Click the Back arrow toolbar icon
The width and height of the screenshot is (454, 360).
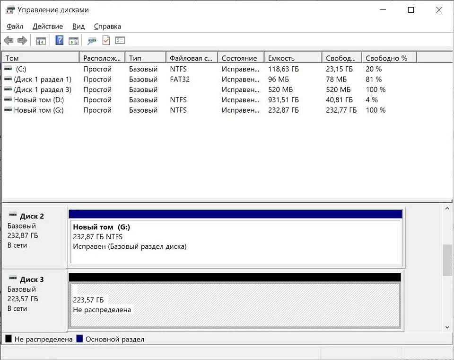tap(9, 40)
